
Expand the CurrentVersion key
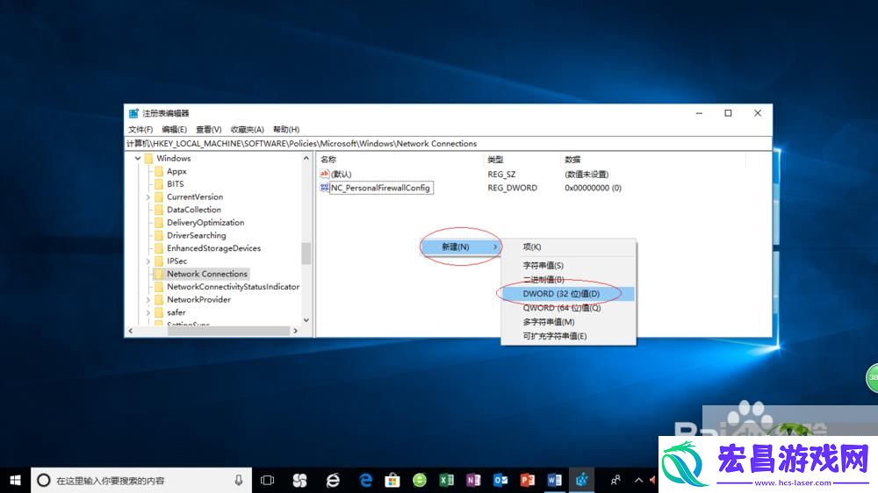148,197
